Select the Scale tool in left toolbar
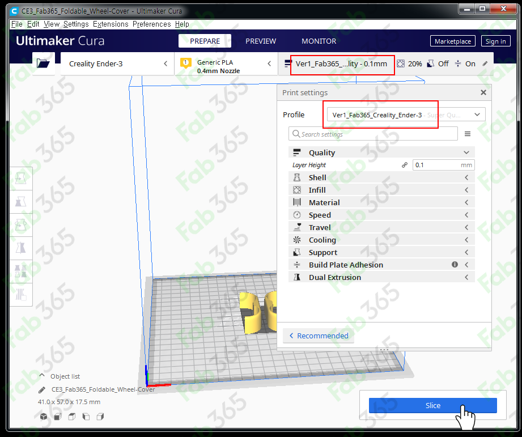 (20, 202)
